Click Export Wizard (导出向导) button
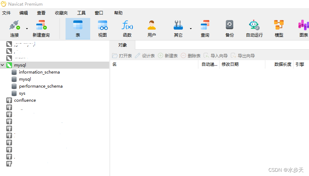309x176 pixels. [x=243, y=56]
